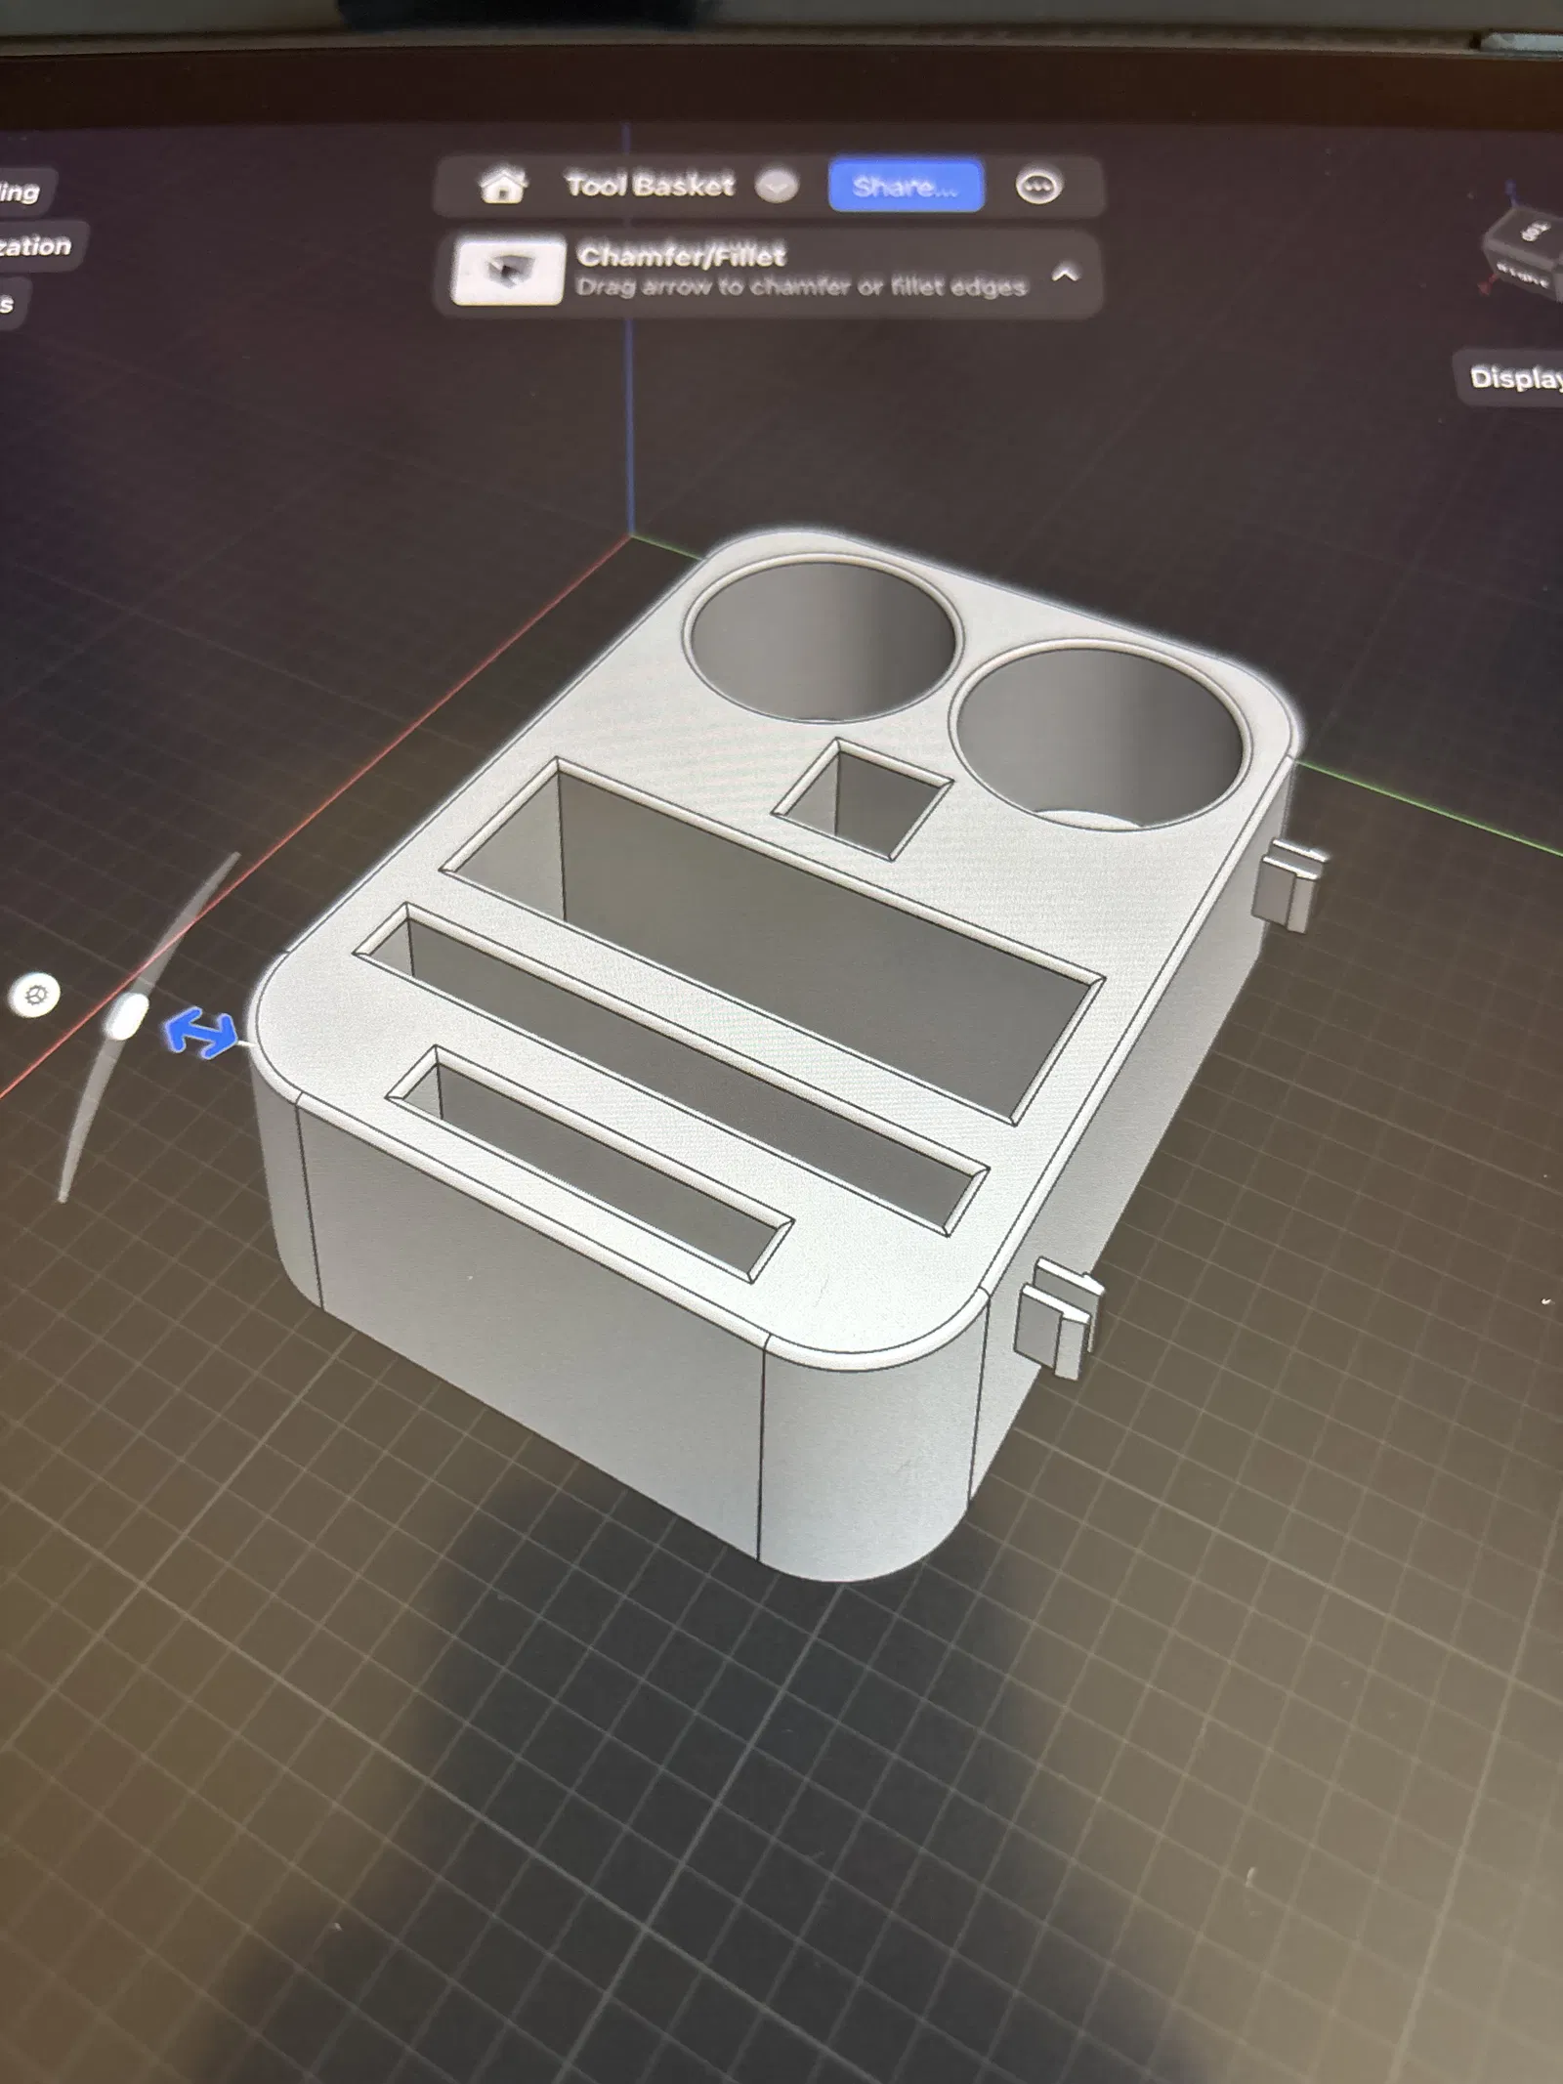This screenshot has height=2084, width=1563.
Task: Click the blue chamfer/fillet drag arrow
Action: [201, 1035]
